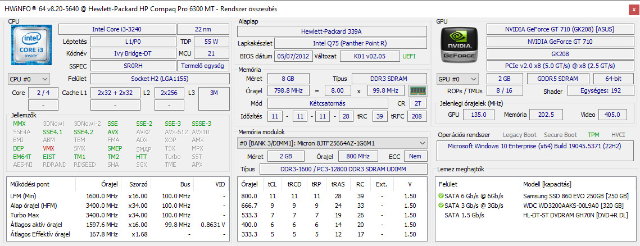Open the GPU #0 selector dropdown

(x=457, y=79)
